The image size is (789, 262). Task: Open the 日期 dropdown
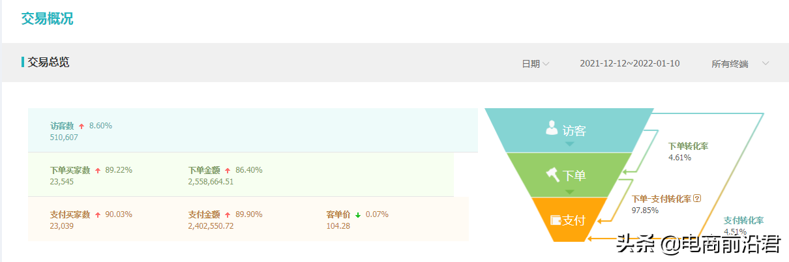pyautogui.click(x=535, y=63)
